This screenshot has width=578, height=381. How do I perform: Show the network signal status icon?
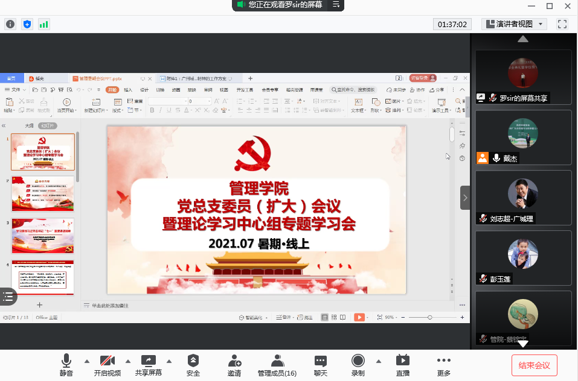(x=43, y=24)
